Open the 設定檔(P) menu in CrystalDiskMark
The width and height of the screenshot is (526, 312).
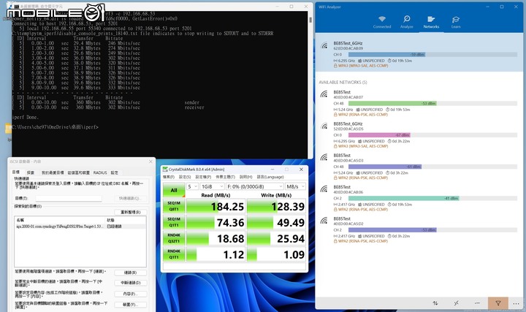point(203,177)
